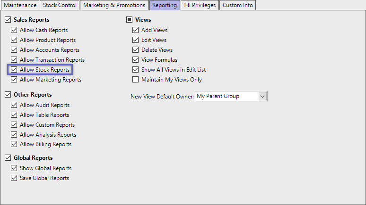Toggle Allow Audit Reports checkbox
Image resolution: width=366 pixels, height=205 pixels.
pos(14,105)
